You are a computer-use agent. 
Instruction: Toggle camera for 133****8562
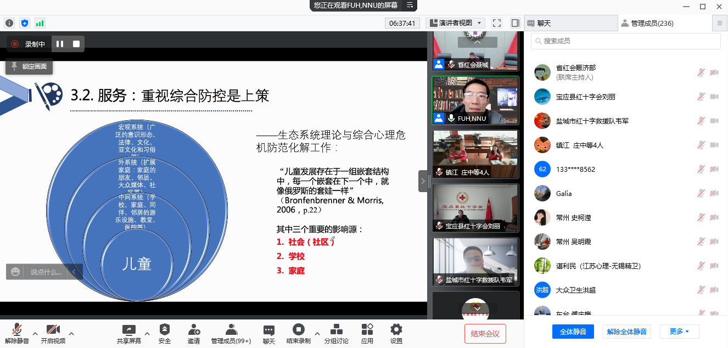pos(714,169)
